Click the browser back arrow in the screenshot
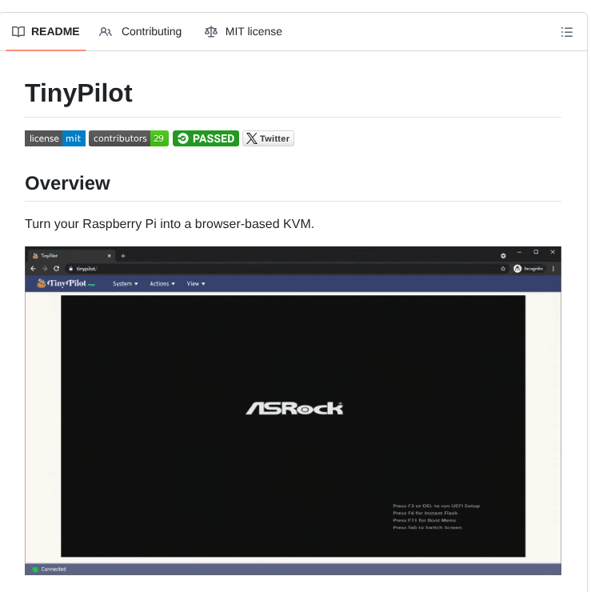Image resolution: width=591 pixels, height=592 pixels. point(33,269)
